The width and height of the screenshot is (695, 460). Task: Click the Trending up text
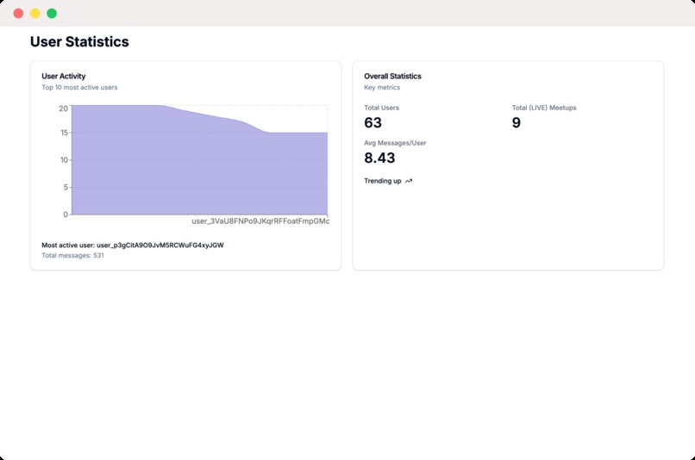(x=383, y=181)
